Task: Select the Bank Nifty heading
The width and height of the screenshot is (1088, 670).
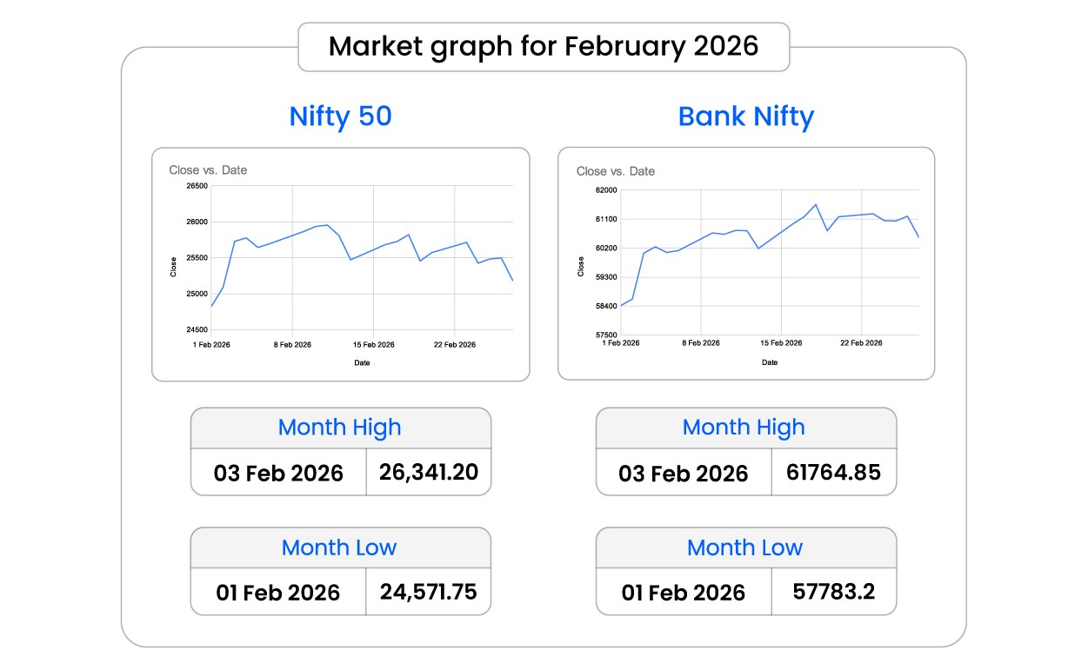Action: (745, 116)
